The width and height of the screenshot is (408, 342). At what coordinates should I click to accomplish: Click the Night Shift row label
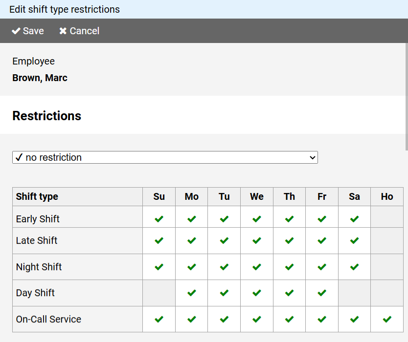[x=39, y=267]
